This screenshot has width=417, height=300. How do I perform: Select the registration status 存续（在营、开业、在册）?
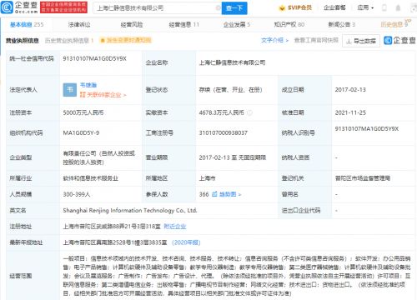pyautogui.click(x=230, y=90)
